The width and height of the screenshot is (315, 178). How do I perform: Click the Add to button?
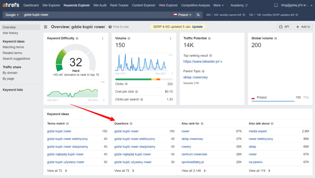(x=303, y=27)
